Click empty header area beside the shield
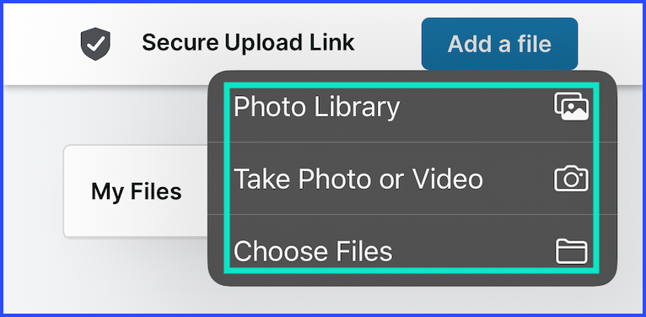The image size is (646, 317). click(x=41, y=44)
